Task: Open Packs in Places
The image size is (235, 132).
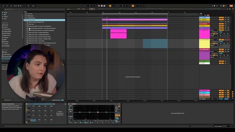Action: 6,52
